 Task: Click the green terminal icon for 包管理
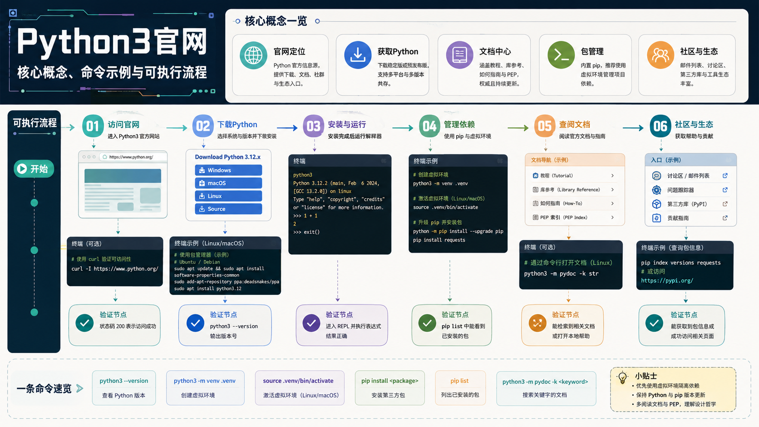561,55
